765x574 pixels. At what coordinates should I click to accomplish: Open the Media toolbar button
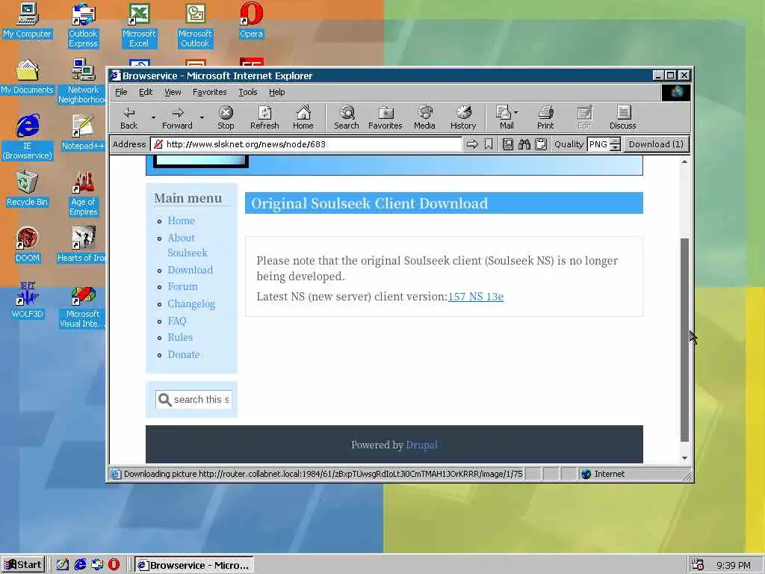[x=424, y=117]
